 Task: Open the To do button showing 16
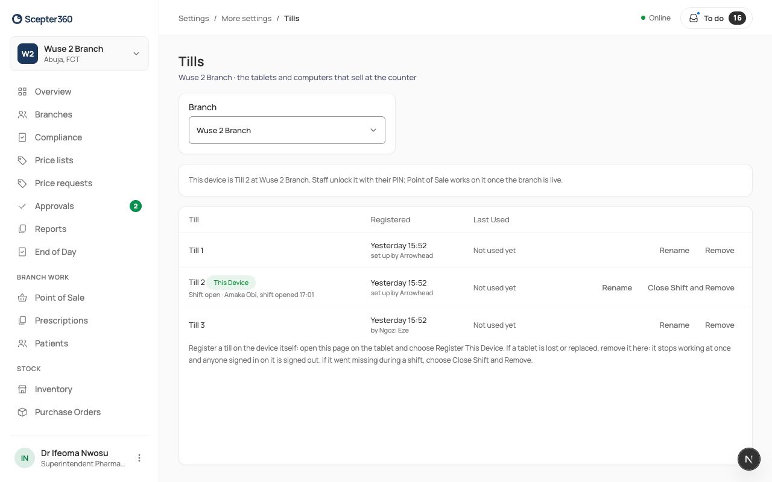coord(717,18)
